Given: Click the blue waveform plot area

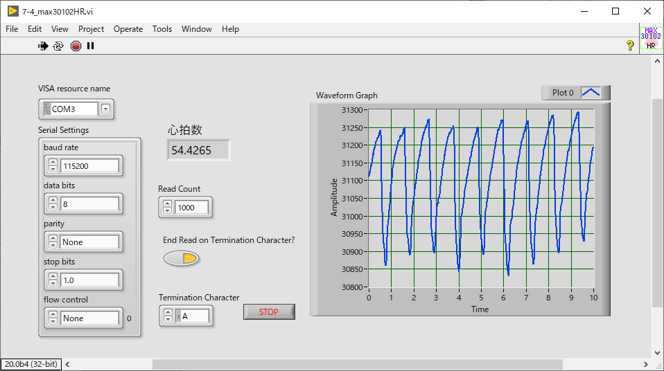Looking at the screenshot, I should (x=481, y=198).
